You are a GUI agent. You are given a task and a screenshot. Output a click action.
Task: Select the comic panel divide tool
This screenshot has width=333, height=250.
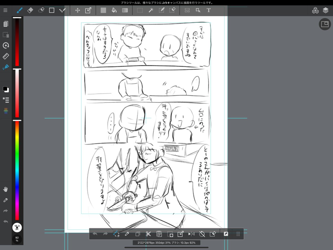[x=187, y=11]
